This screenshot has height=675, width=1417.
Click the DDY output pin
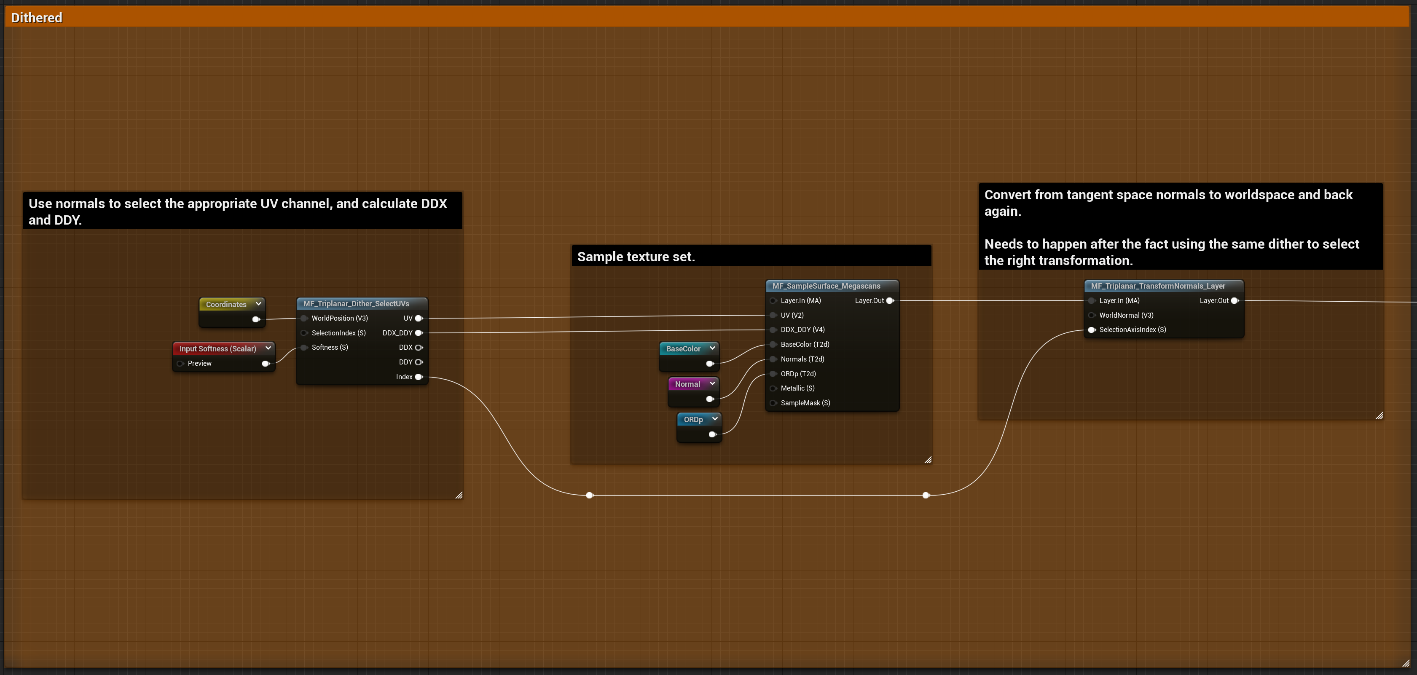tap(419, 362)
